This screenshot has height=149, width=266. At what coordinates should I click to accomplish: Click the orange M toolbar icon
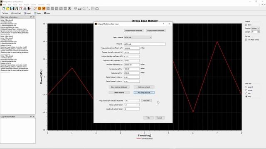coord(44,8)
